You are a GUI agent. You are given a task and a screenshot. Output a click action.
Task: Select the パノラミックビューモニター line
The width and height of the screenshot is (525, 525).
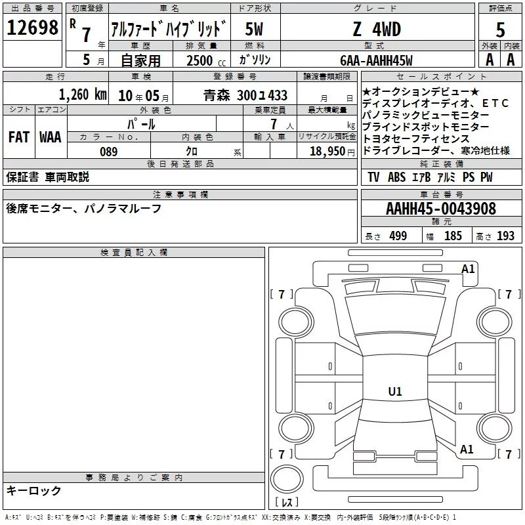point(425,115)
